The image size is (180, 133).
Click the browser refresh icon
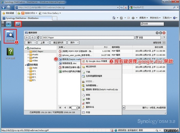click(121, 8)
